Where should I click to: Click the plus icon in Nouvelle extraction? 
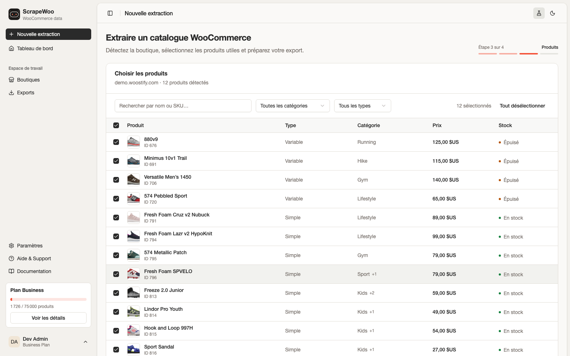pyautogui.click(x=11, y=34)
